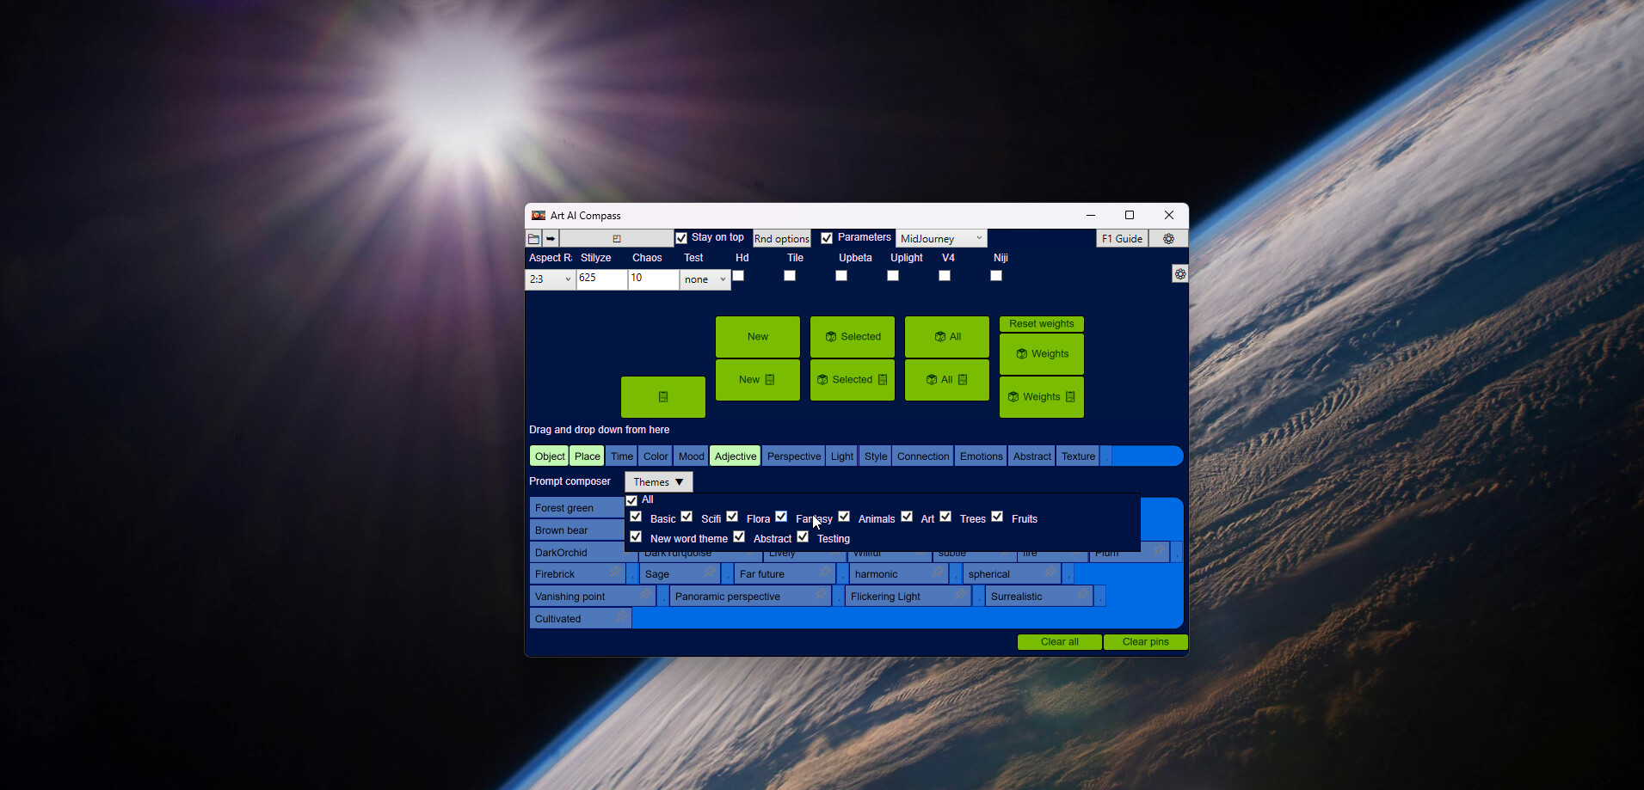Enable the Niji parameter checkbox

[995, 275]
